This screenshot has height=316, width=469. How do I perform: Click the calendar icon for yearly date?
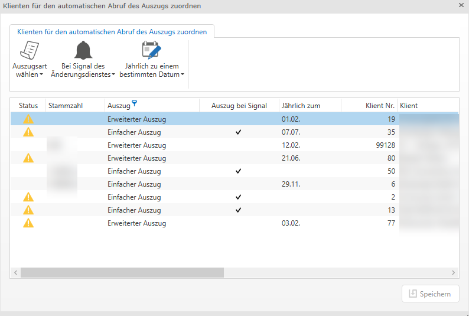point(152,51)
